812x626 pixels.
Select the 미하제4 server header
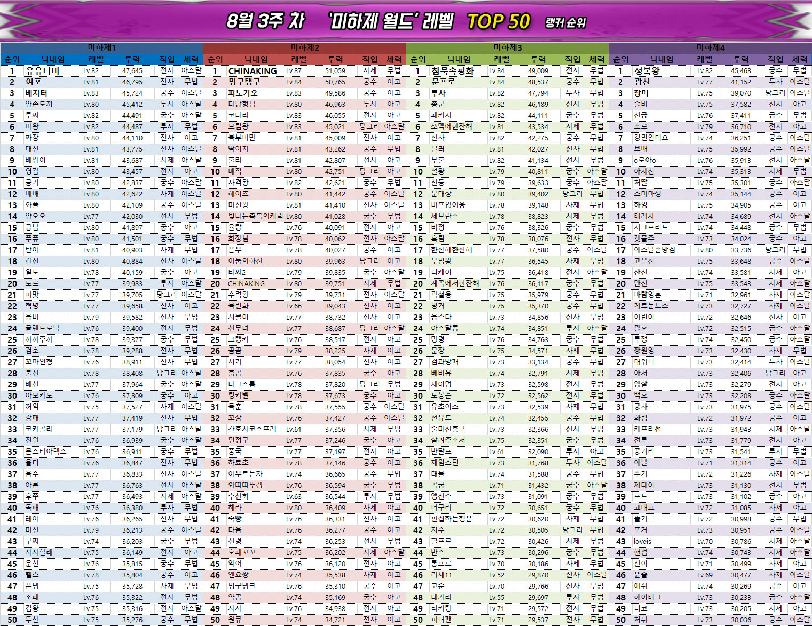710,47
